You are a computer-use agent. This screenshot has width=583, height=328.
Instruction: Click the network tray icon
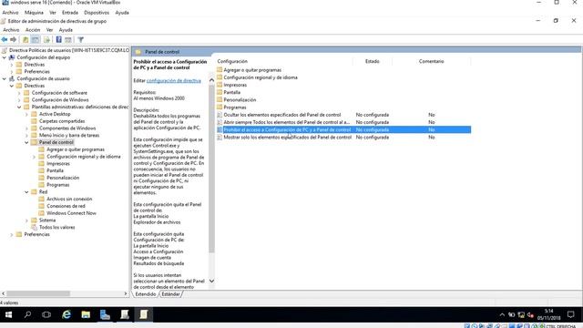click(x=521, y=315)
